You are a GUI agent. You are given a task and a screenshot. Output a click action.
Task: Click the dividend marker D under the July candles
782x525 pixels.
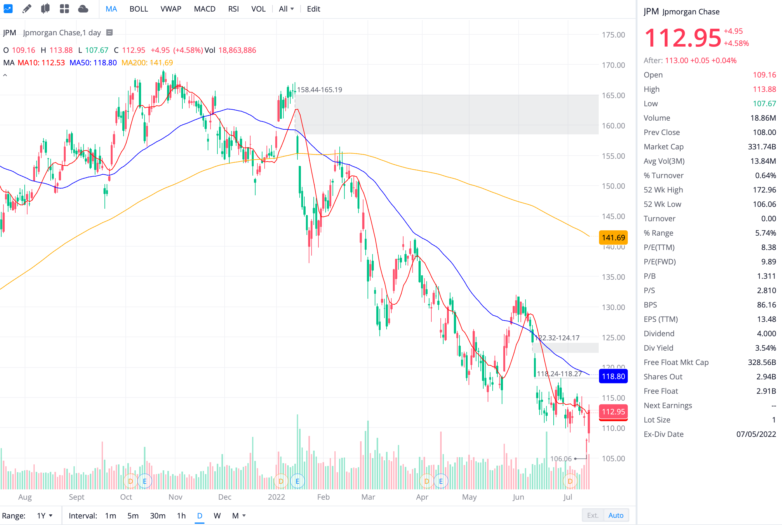(570, 481)
